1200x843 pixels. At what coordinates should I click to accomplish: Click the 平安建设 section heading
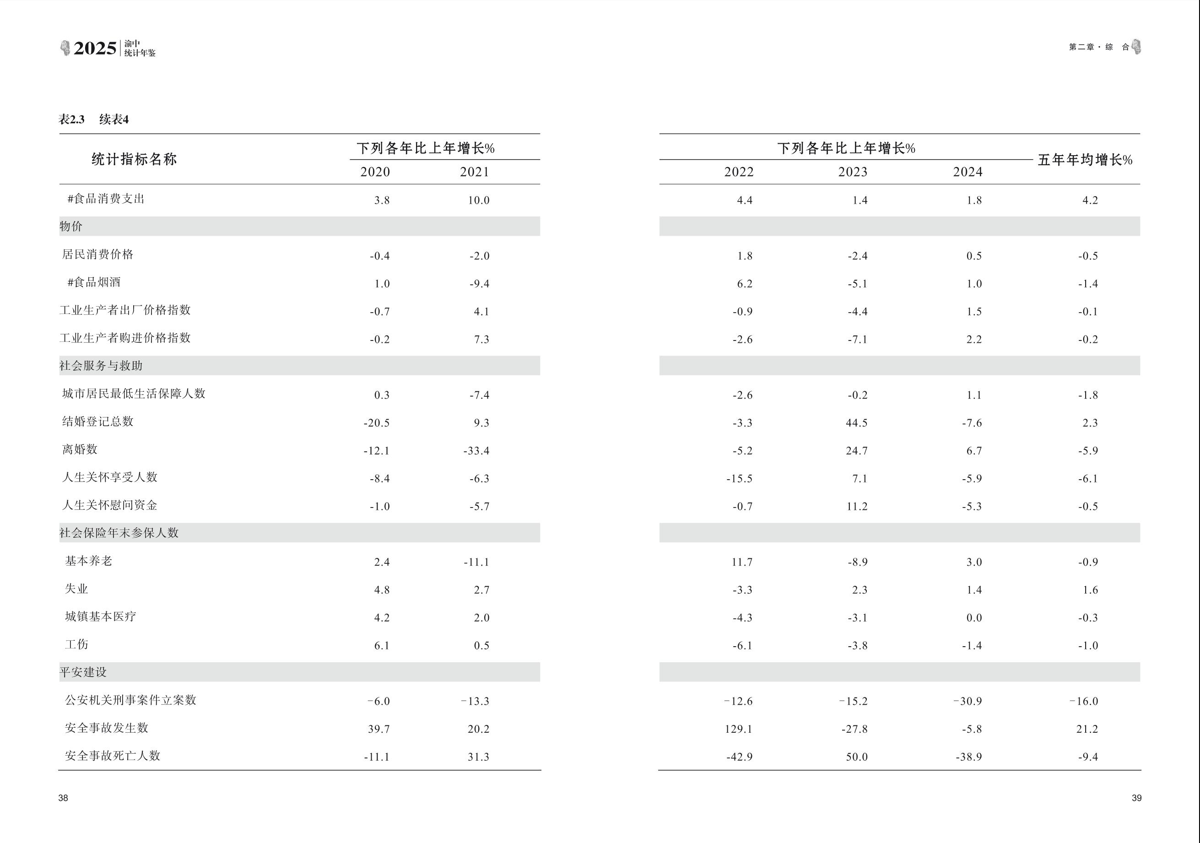[83, 672]
